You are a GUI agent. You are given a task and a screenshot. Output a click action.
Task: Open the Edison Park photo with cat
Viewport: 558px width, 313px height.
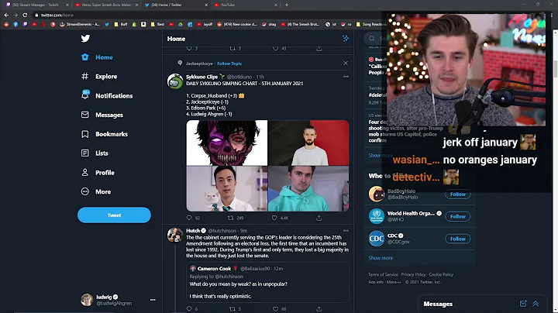pyautogui.click(x=226, y=189)
